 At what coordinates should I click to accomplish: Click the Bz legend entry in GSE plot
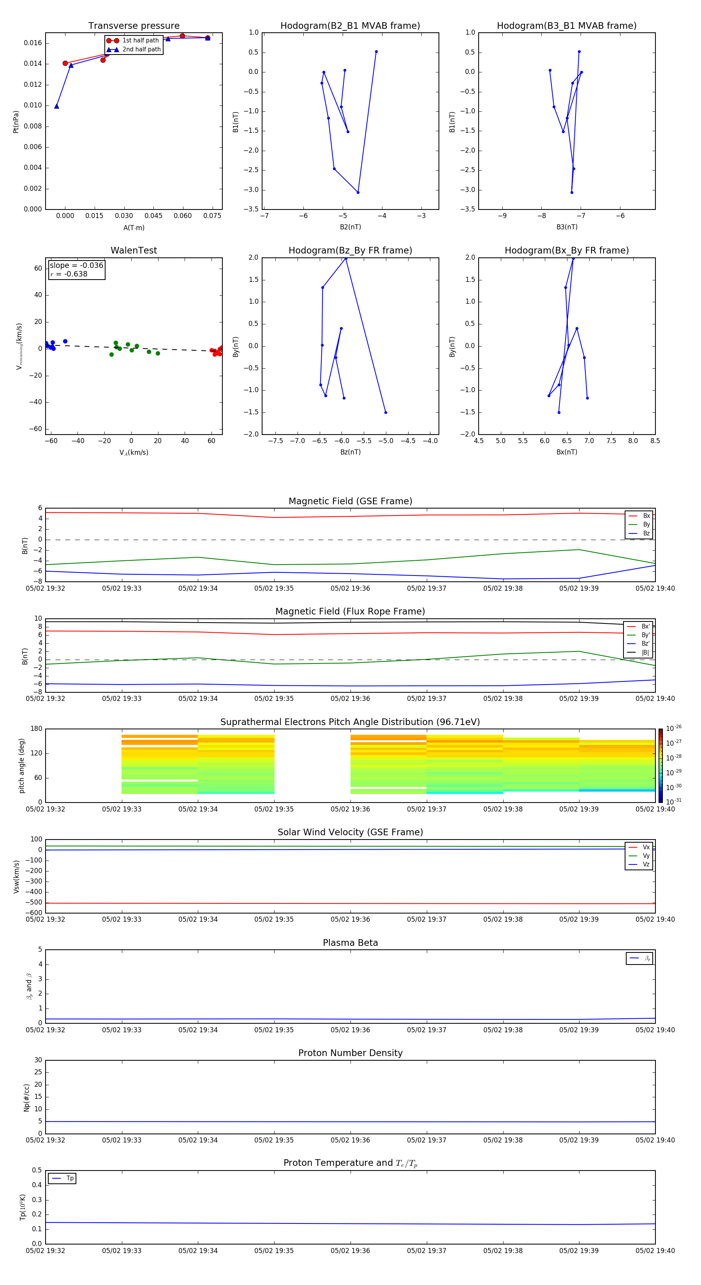tap(639, 533)
